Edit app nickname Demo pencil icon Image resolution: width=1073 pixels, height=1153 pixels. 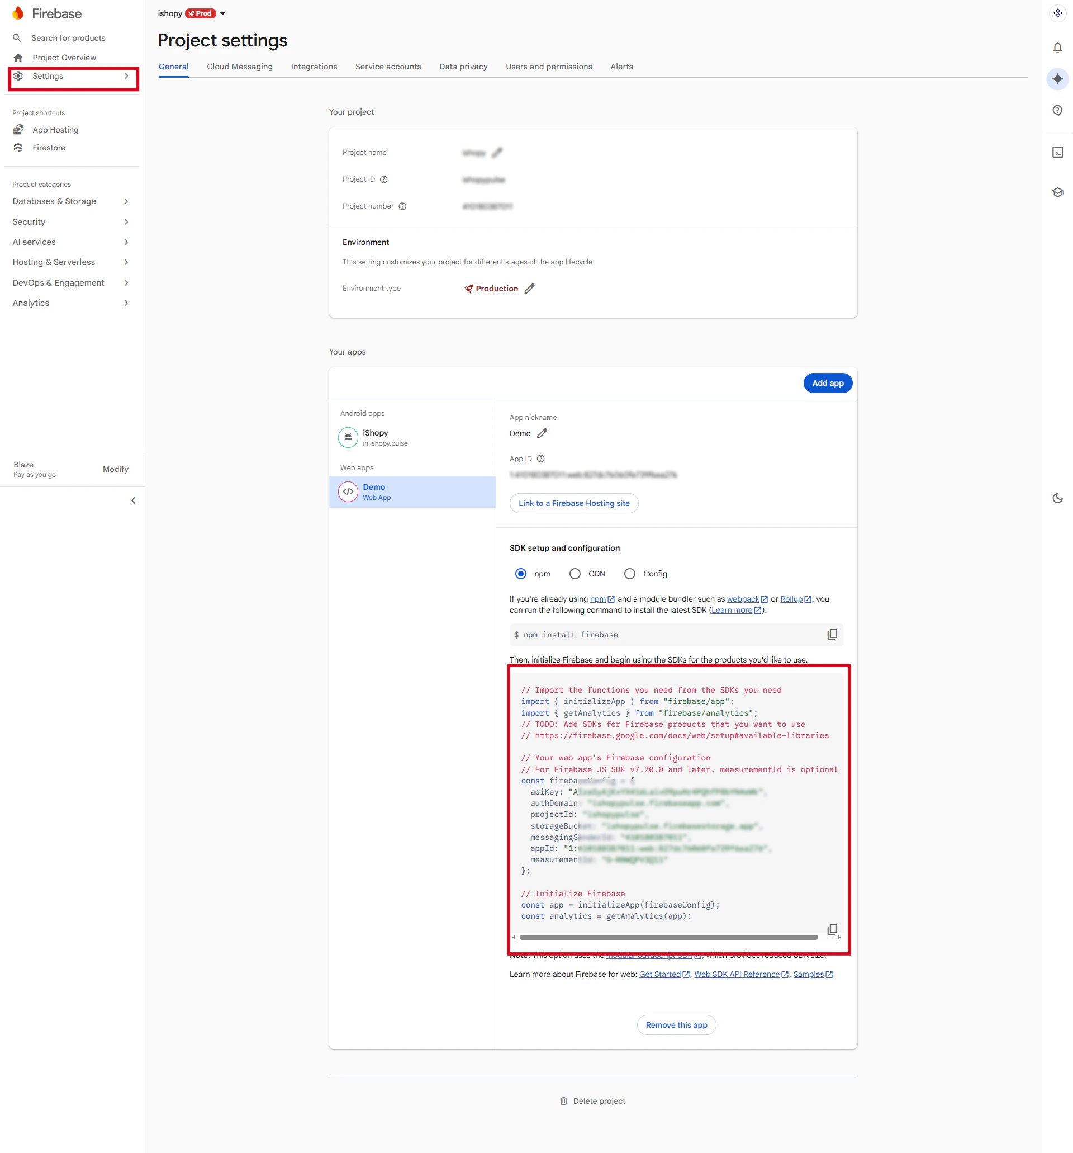click(542, 433)
